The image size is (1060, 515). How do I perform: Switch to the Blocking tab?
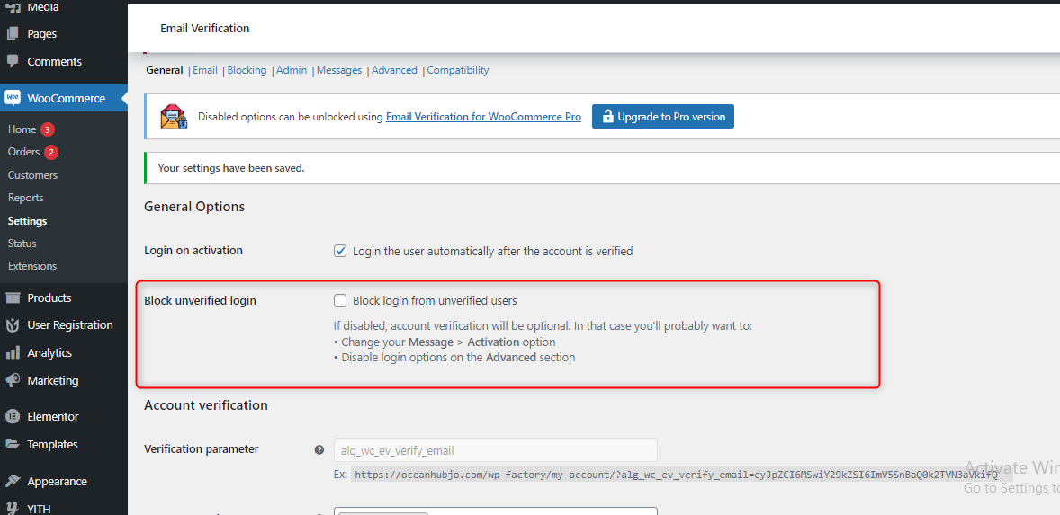point(247,70)
